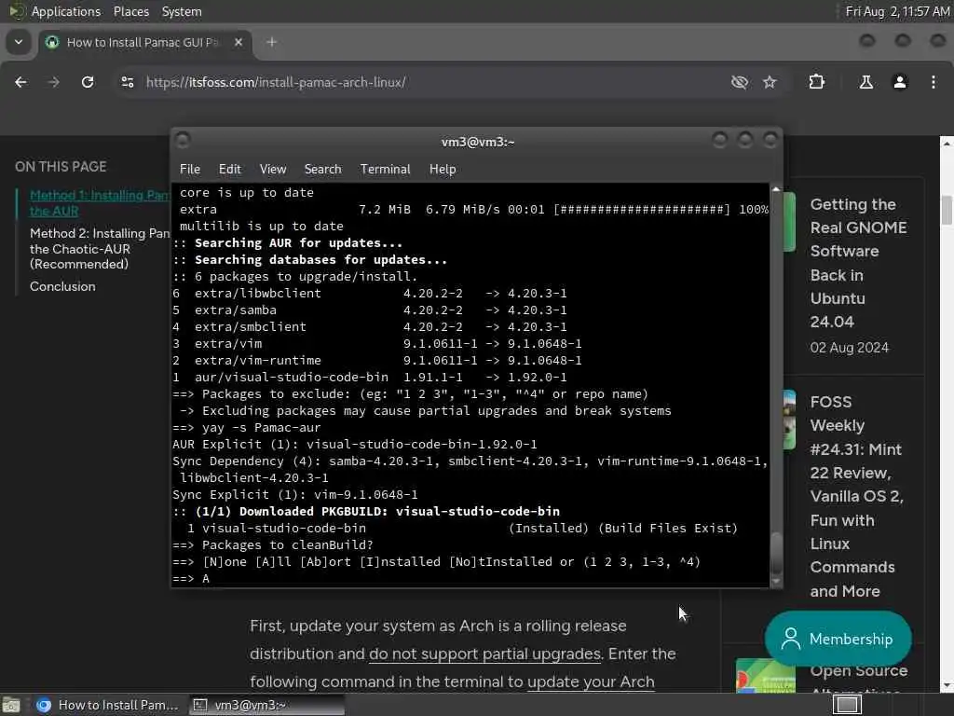The height and width of the screenshot is (716, 954).
Task: Switch to the browser taskbar entry
Action: click(108, 705)
